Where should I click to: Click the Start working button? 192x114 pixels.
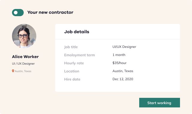click(x=159, y=103)
